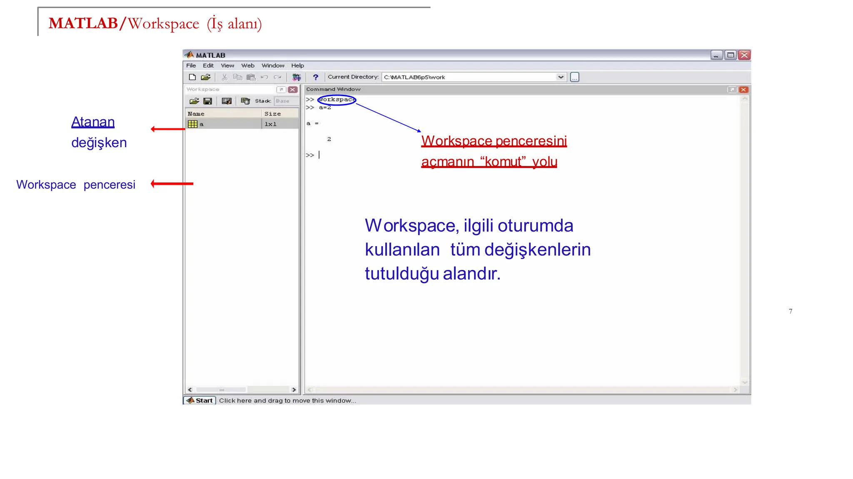This screenshot has height=479, width=853.
Task: Click the Open file icon in main toolbar
Action: tap(205, 77)
